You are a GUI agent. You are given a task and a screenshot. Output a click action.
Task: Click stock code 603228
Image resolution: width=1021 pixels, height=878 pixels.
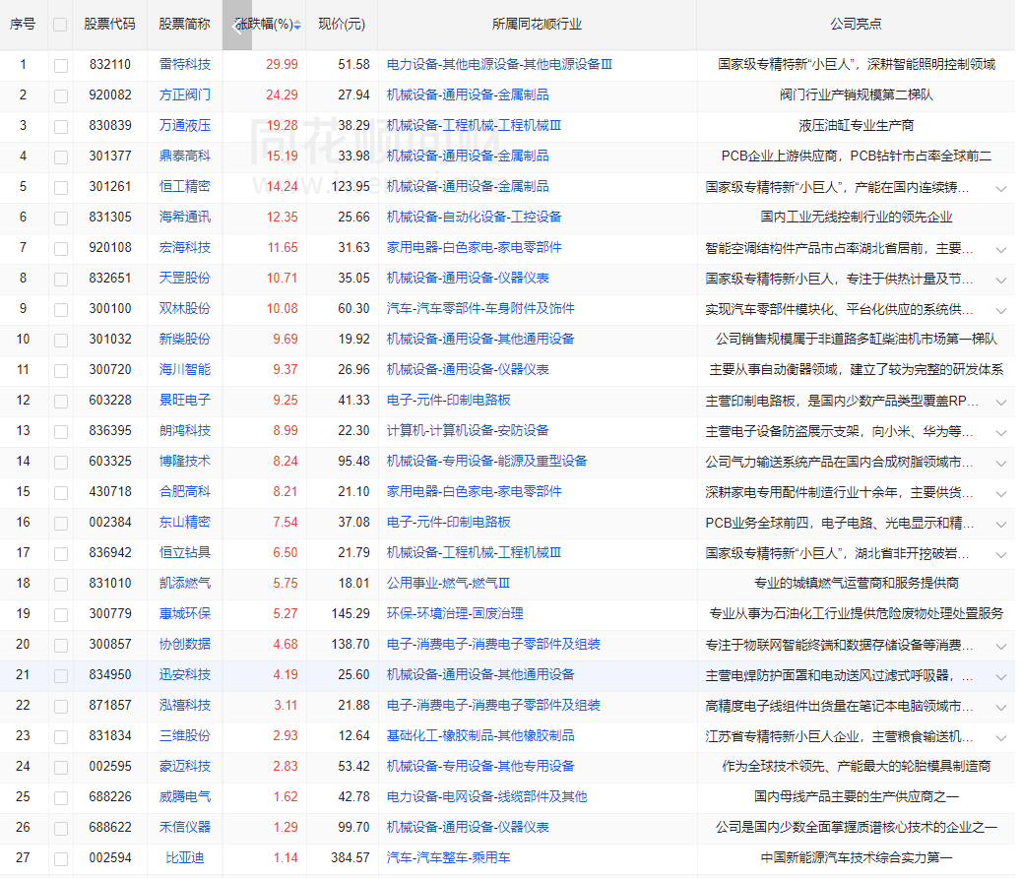click(110, 401)
